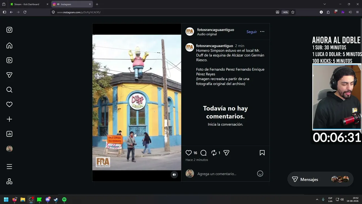Repost the post with repost icon
Screen dimensions: 362x204
(214, 153)
